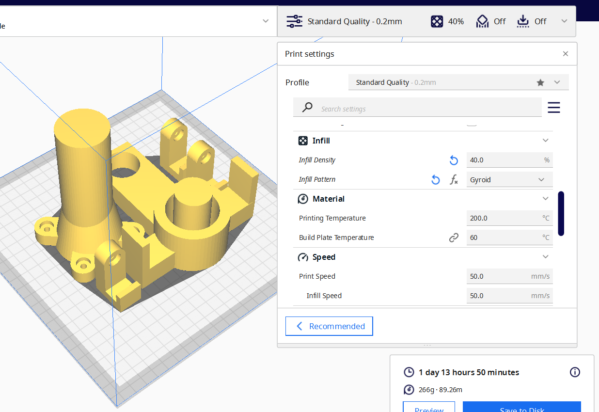
Task: Click the support Off icon in header
Action: point(482,21)
